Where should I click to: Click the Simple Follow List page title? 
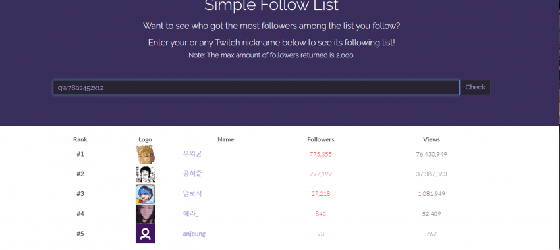[x=271, y=5]
